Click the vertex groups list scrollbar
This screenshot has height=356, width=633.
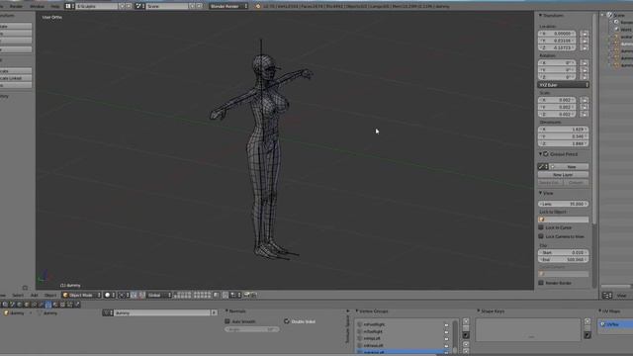coord(455,336)
